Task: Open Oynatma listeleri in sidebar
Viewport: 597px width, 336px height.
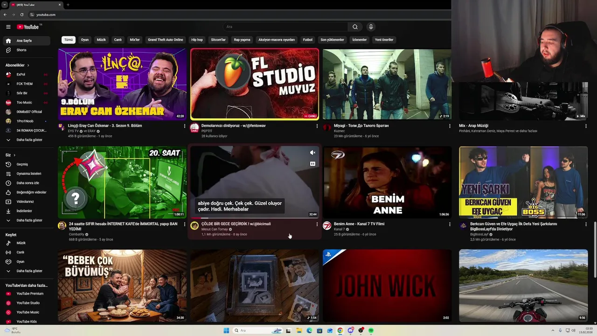Action: point(26,174)
